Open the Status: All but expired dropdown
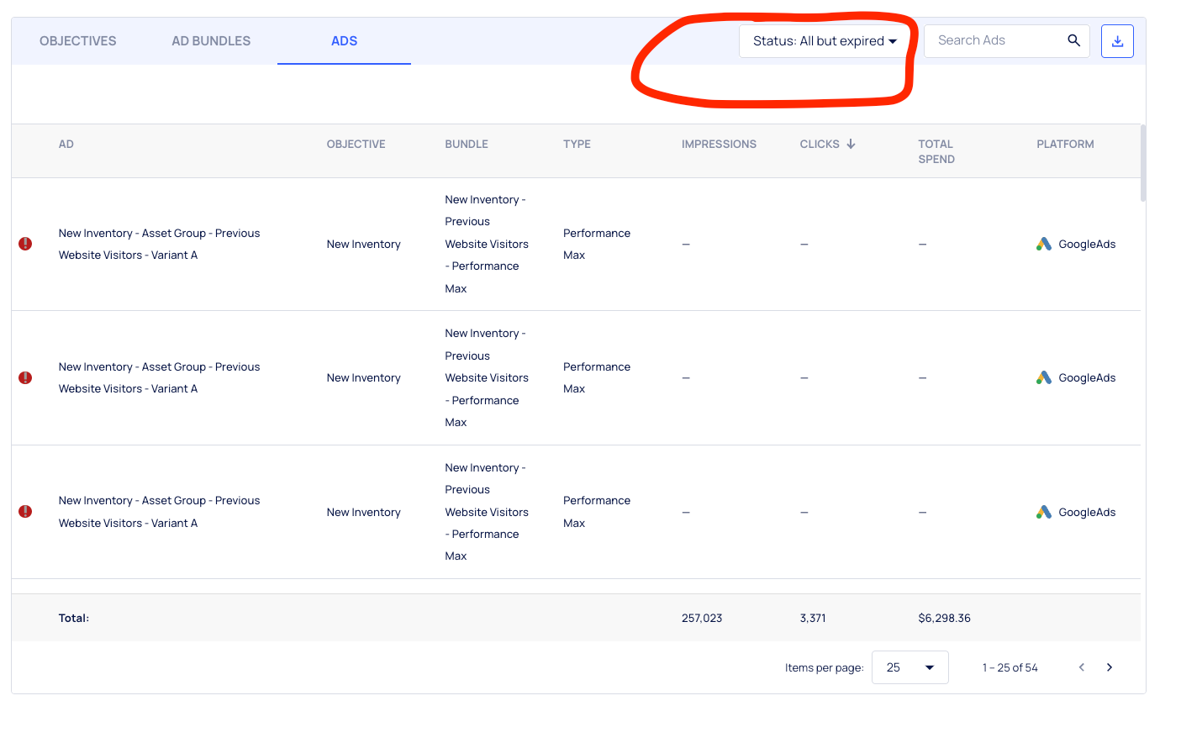 [824, 41]
